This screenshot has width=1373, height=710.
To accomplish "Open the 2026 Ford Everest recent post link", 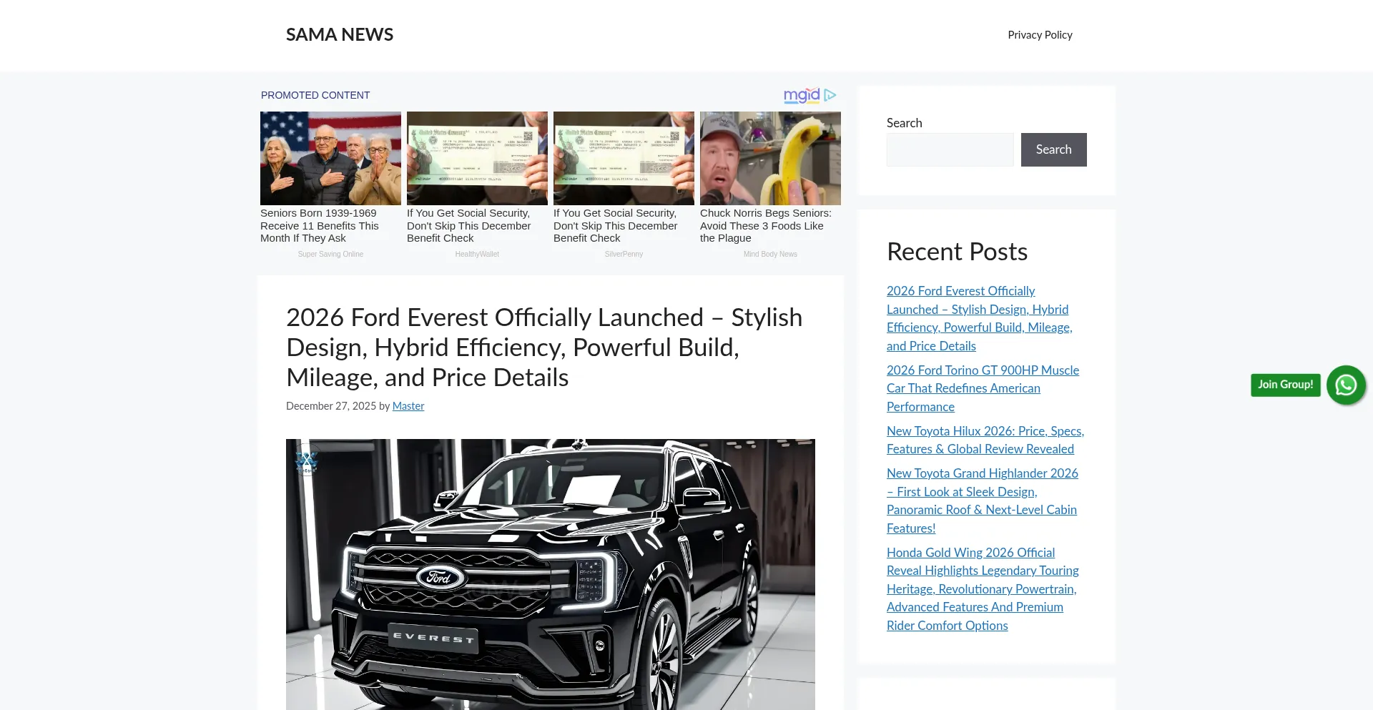I will click(978, 318).
